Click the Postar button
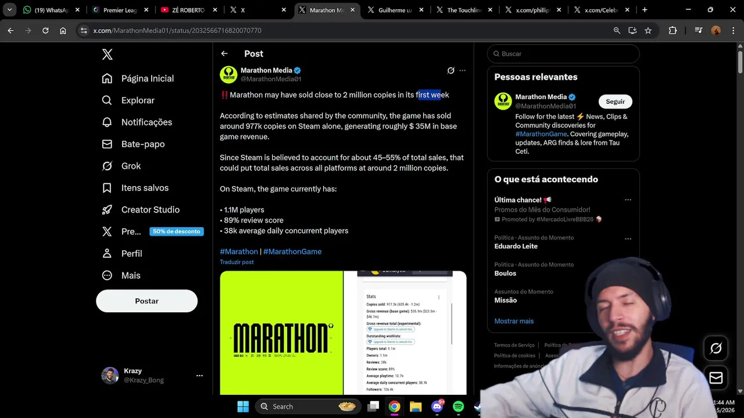The image size is (744, 418). coord(146,301)
